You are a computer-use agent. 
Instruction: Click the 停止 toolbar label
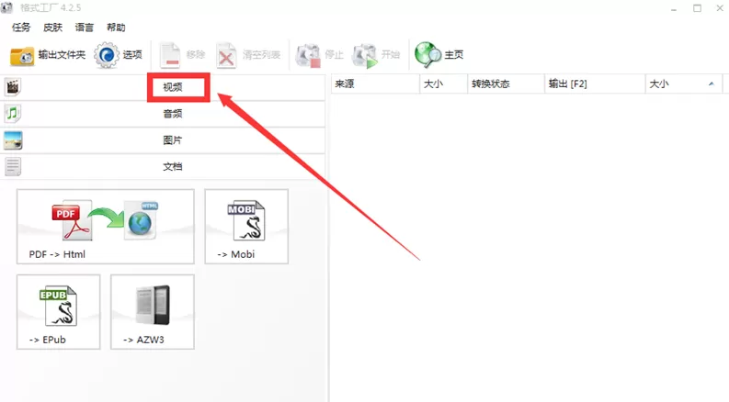click(334, 55)
